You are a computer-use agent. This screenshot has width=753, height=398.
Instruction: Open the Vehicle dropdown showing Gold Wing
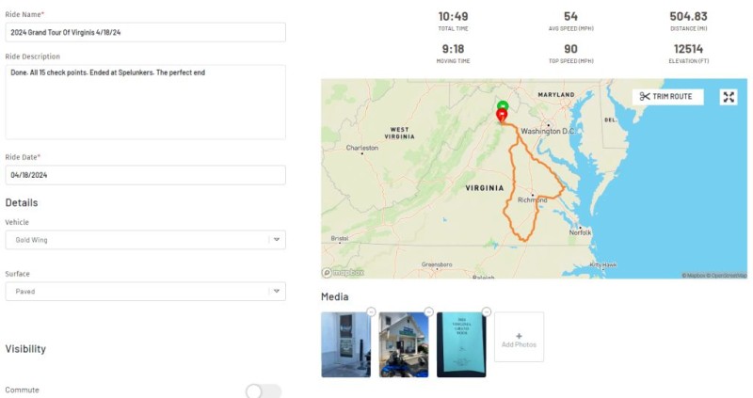pyautogui.click(x=145, y=240)
